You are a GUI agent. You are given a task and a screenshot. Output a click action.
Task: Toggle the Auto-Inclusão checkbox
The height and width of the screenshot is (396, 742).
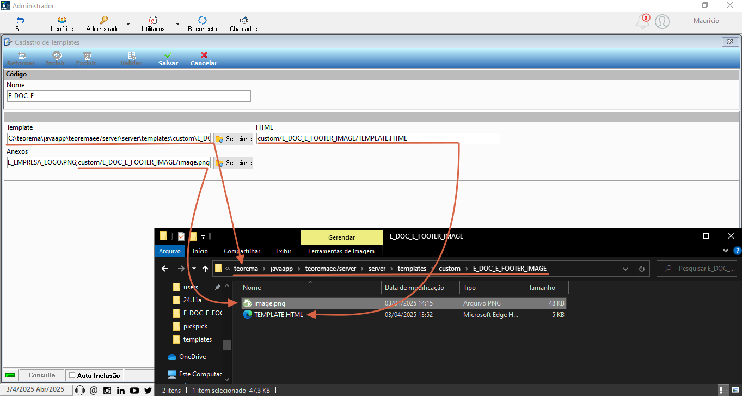coord(72,375)
